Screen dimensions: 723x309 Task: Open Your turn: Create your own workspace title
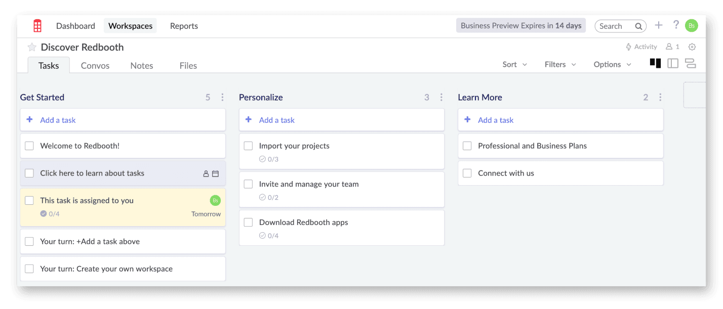point(106,269)
